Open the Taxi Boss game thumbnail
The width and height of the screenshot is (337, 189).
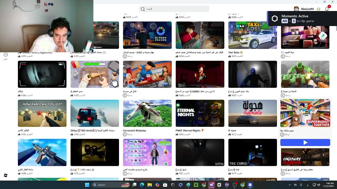click(x=252, y=35)
